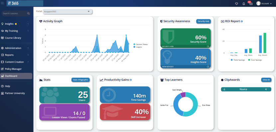Open the Account dropdown menu
The image size is (276, 132).
[264, 4]
